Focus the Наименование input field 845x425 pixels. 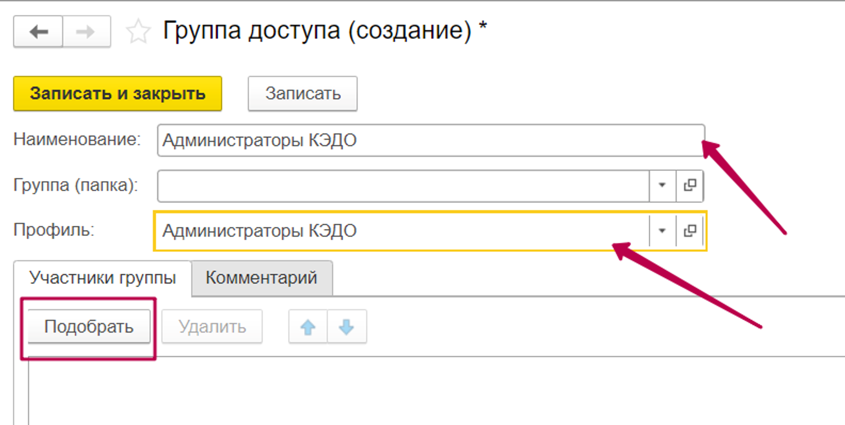coord(428,140)
